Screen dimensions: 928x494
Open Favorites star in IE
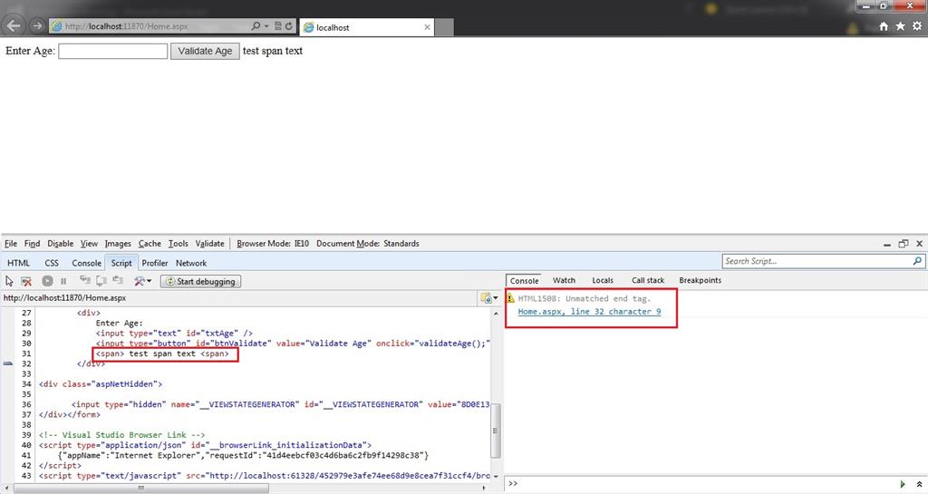[900, 26]
